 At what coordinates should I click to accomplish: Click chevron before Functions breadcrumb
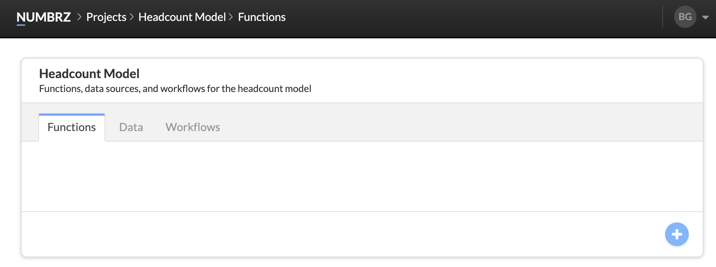click(231, 17)
